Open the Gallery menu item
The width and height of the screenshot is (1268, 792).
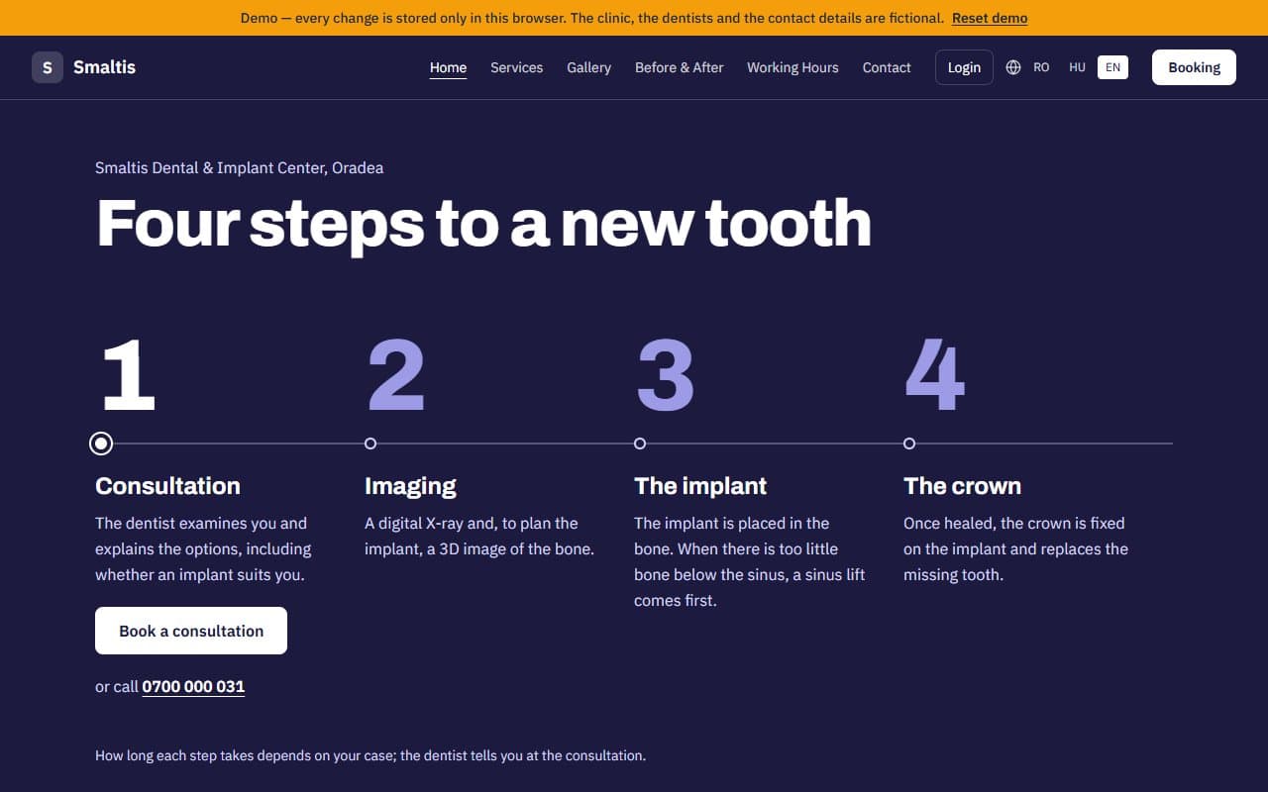588,67
